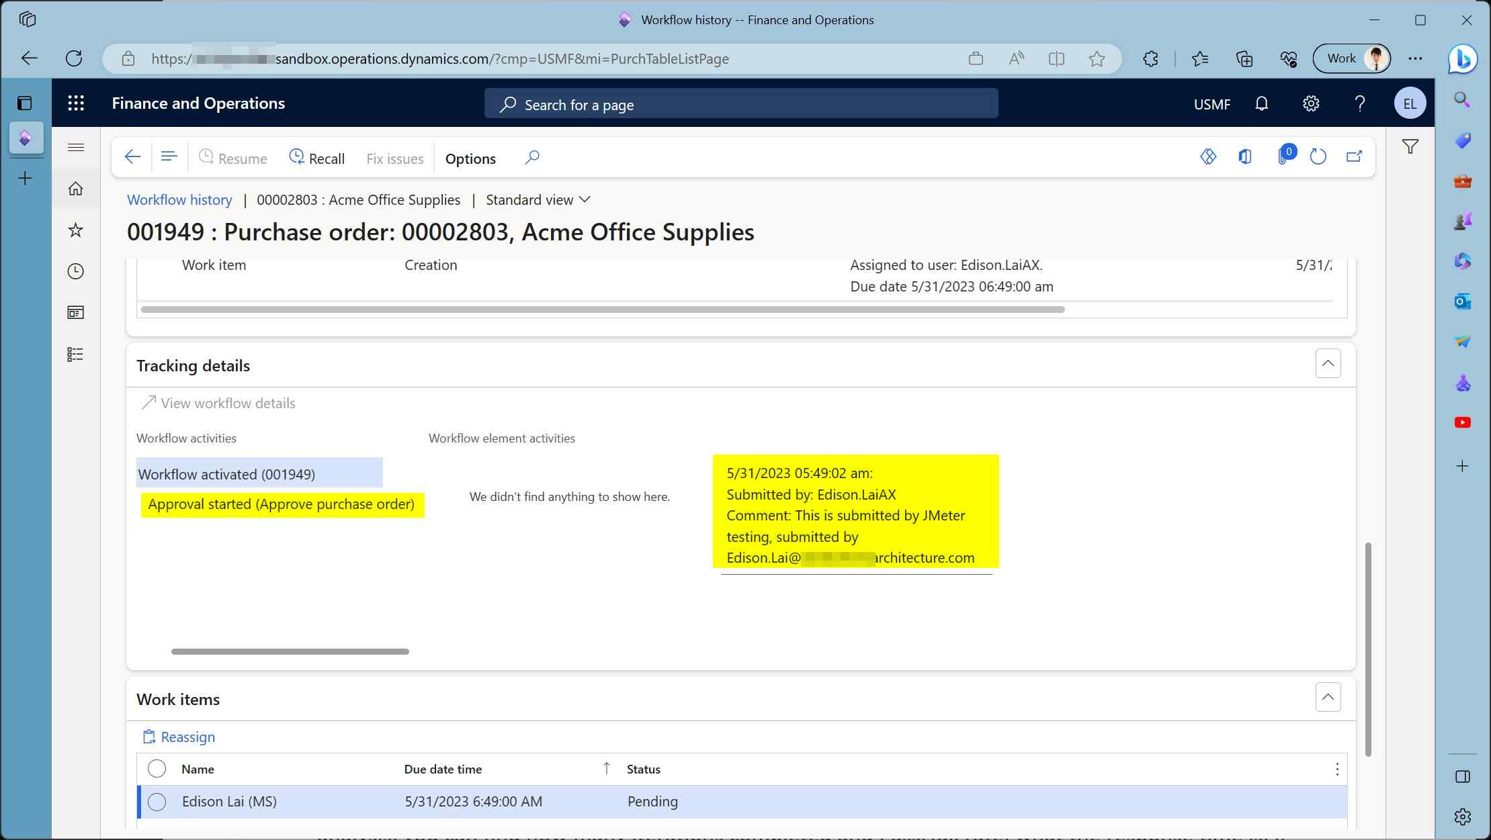Open Edge browser extensions icon
The height and width of the screenshot is (840, 1491).
pyautogui.click(x=1150, y=59)
